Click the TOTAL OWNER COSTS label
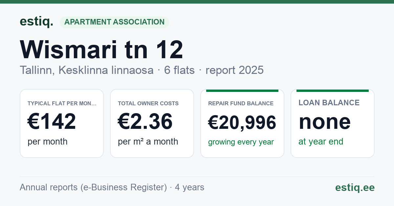Image resolution: width=394 pixels, height=206 pixels. [148, 103]
